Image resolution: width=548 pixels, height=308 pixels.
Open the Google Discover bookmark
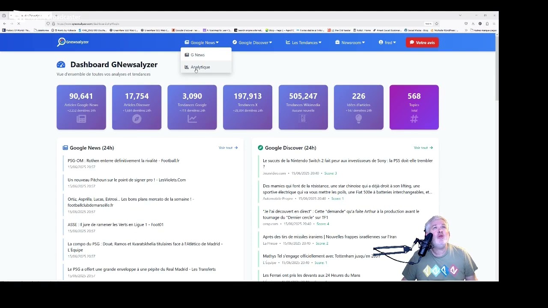click(x=186, y=30)
